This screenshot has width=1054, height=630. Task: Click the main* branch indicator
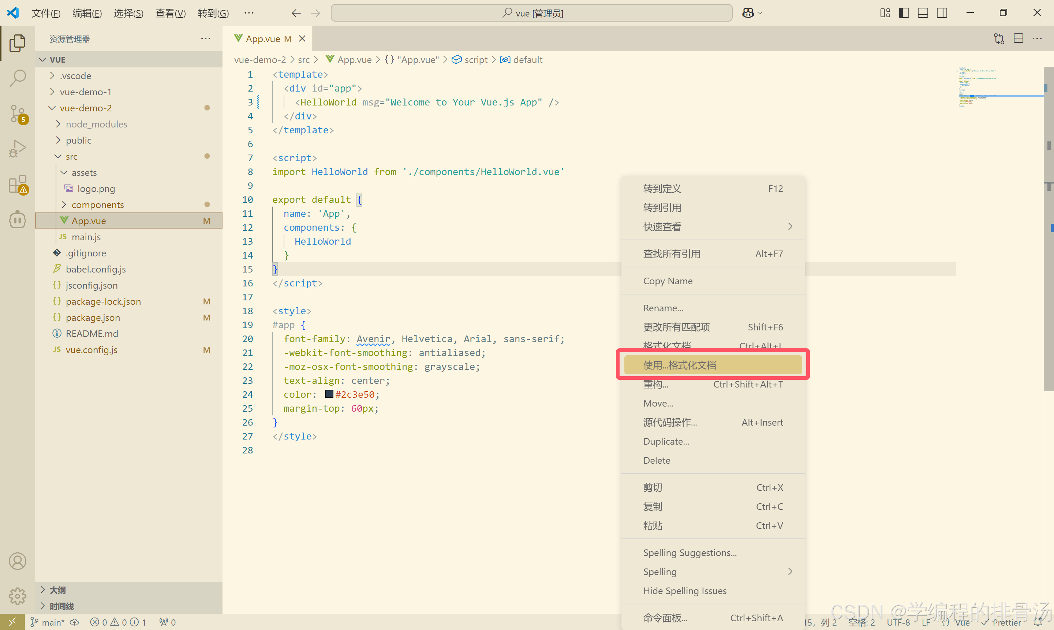click(x=48, y=622)
